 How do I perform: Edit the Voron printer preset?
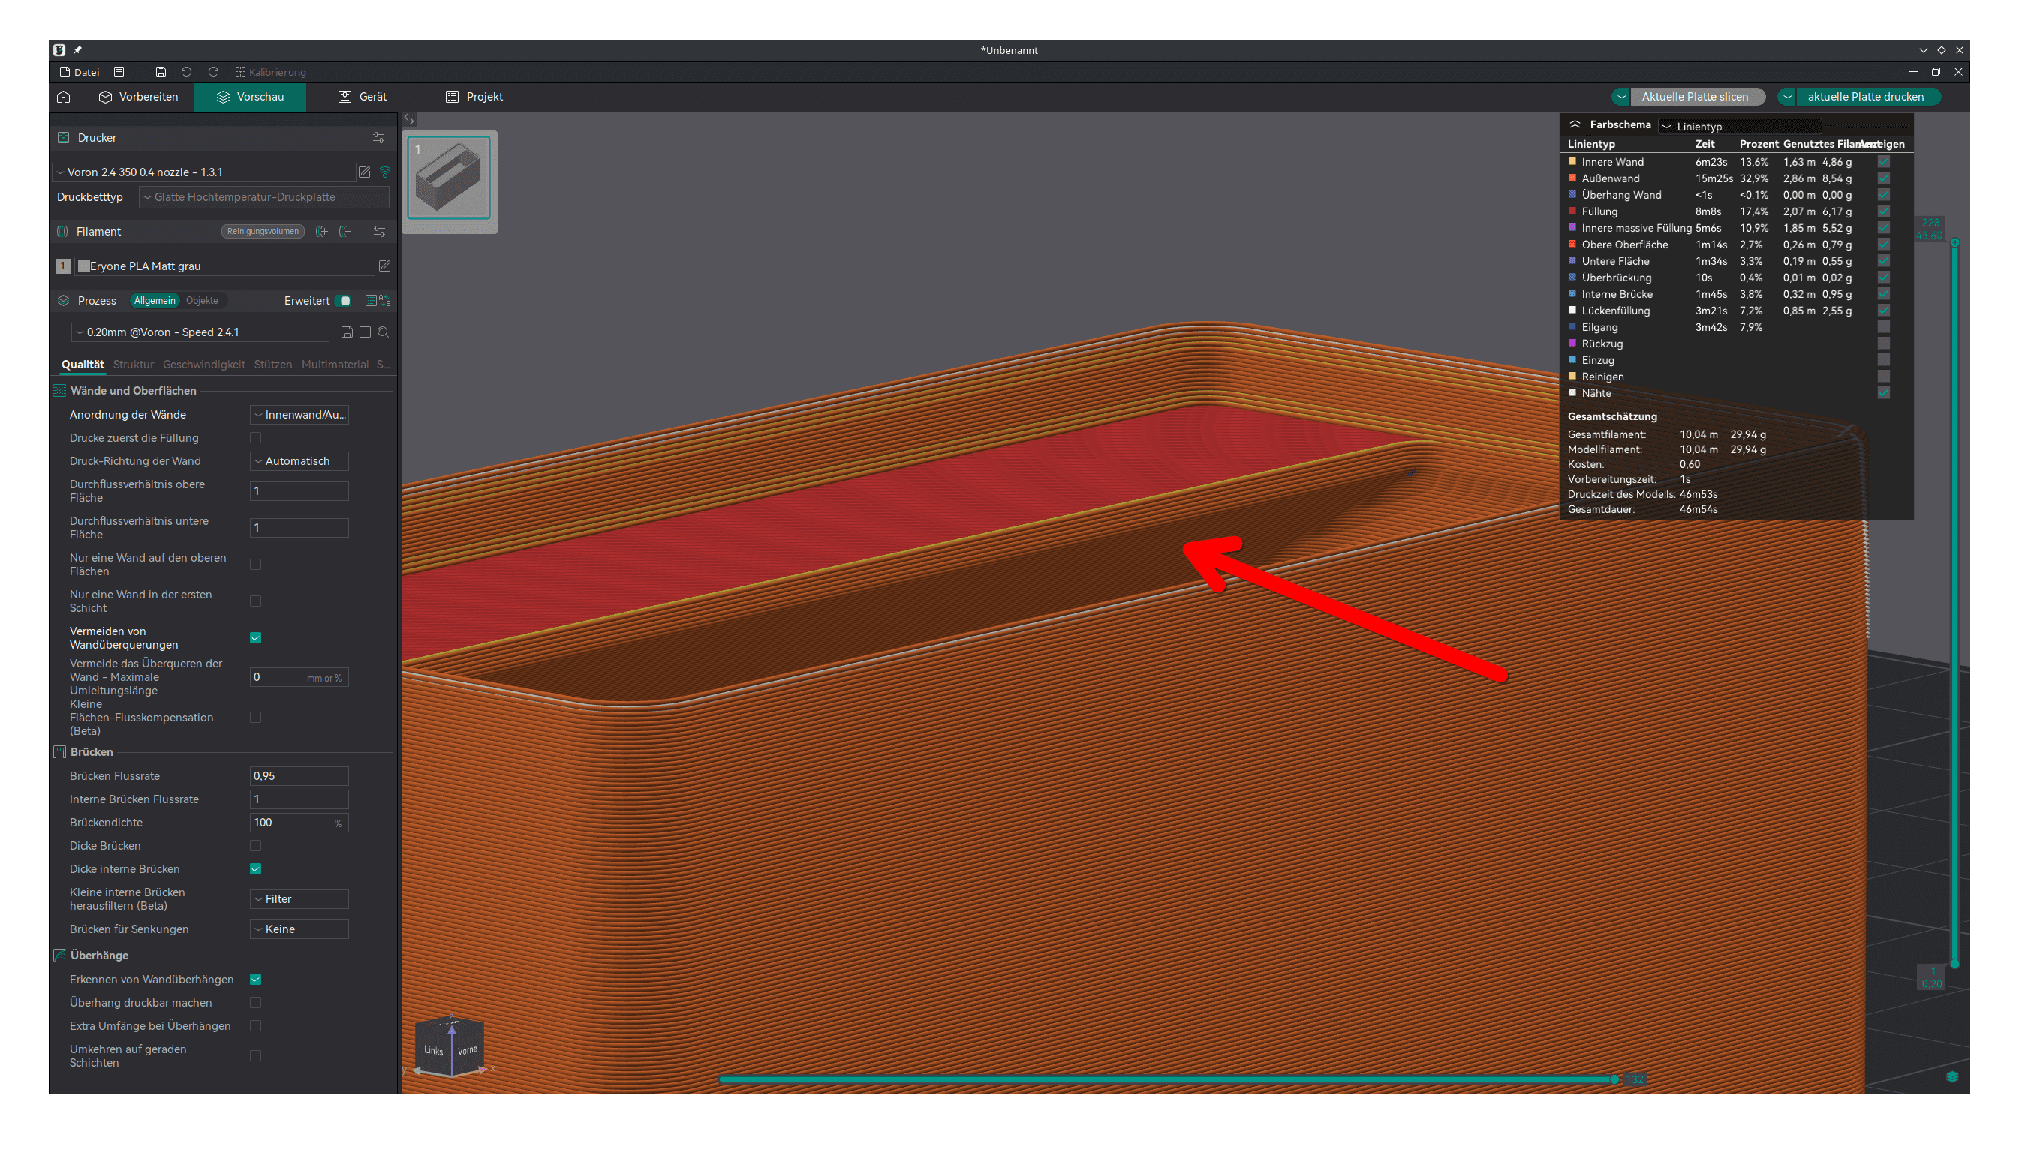pyautogui.click(x=364, y=172)
